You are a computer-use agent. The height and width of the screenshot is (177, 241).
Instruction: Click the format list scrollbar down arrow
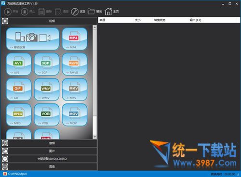pos(95,137)
